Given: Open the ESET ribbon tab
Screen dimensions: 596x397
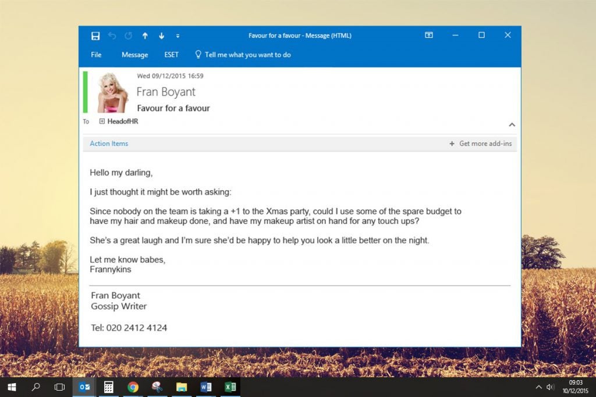Looking at the screenshot, I should (172, 55).
